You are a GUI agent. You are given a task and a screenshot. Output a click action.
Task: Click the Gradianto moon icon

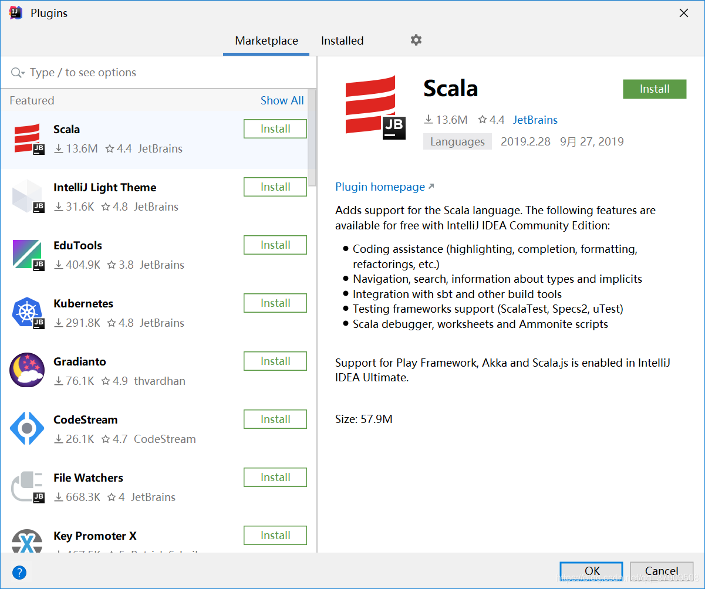[27, 370]
